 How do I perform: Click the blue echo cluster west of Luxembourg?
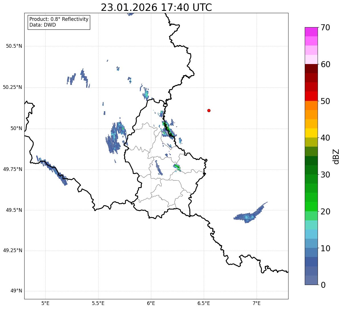(115, 136)
